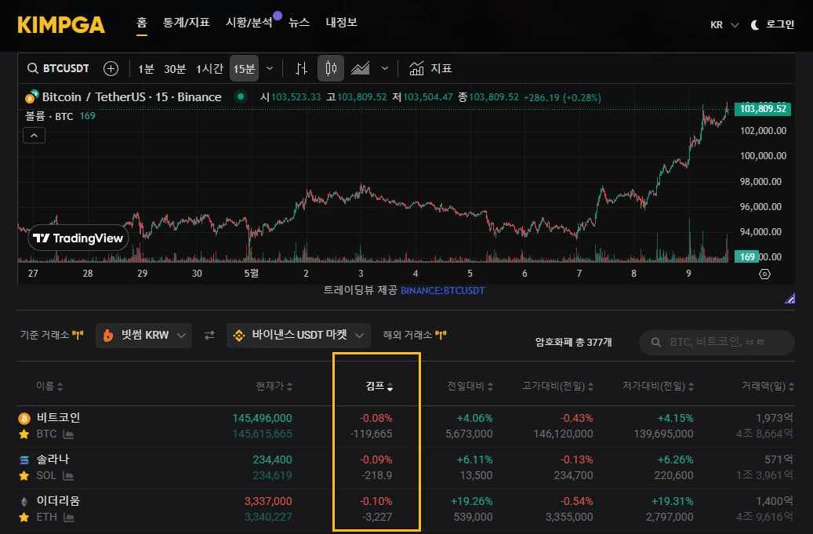Toggle the favorite star for SOL

pos(24,475)
